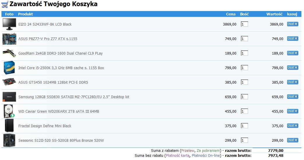Open the GoodRam memory thumbnail
304x160 pixels.
point(9,53)
